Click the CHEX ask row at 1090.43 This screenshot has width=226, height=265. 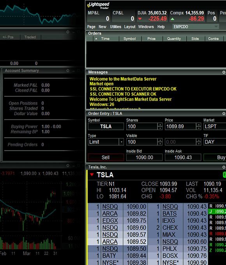tap(178, 228)
